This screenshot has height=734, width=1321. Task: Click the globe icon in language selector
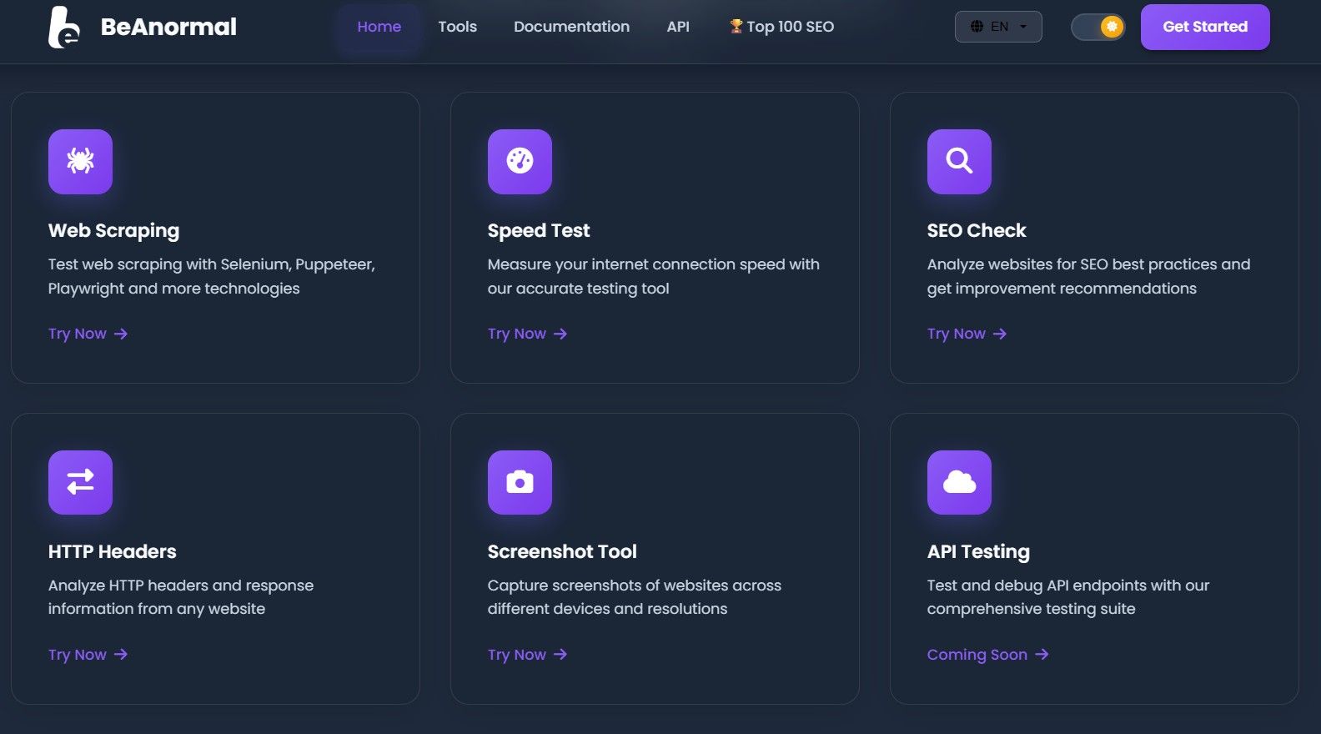(x=977, y=27)
